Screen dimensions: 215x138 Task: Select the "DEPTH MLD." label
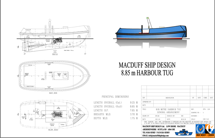pos(101,118)
